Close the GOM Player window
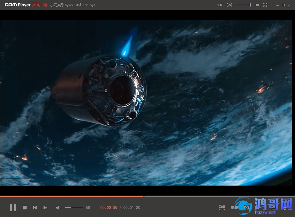This screenshot has width=295, height=217. point(289,5)
